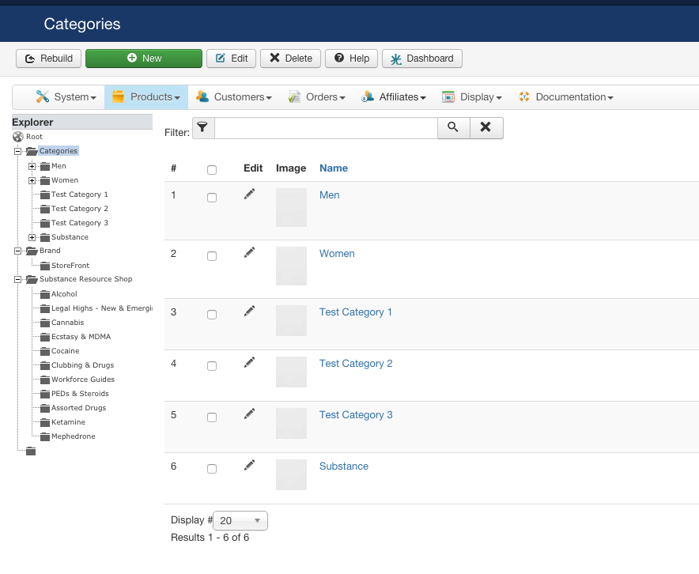Open the Test Category 2 link in table

[x=356, y=363]
